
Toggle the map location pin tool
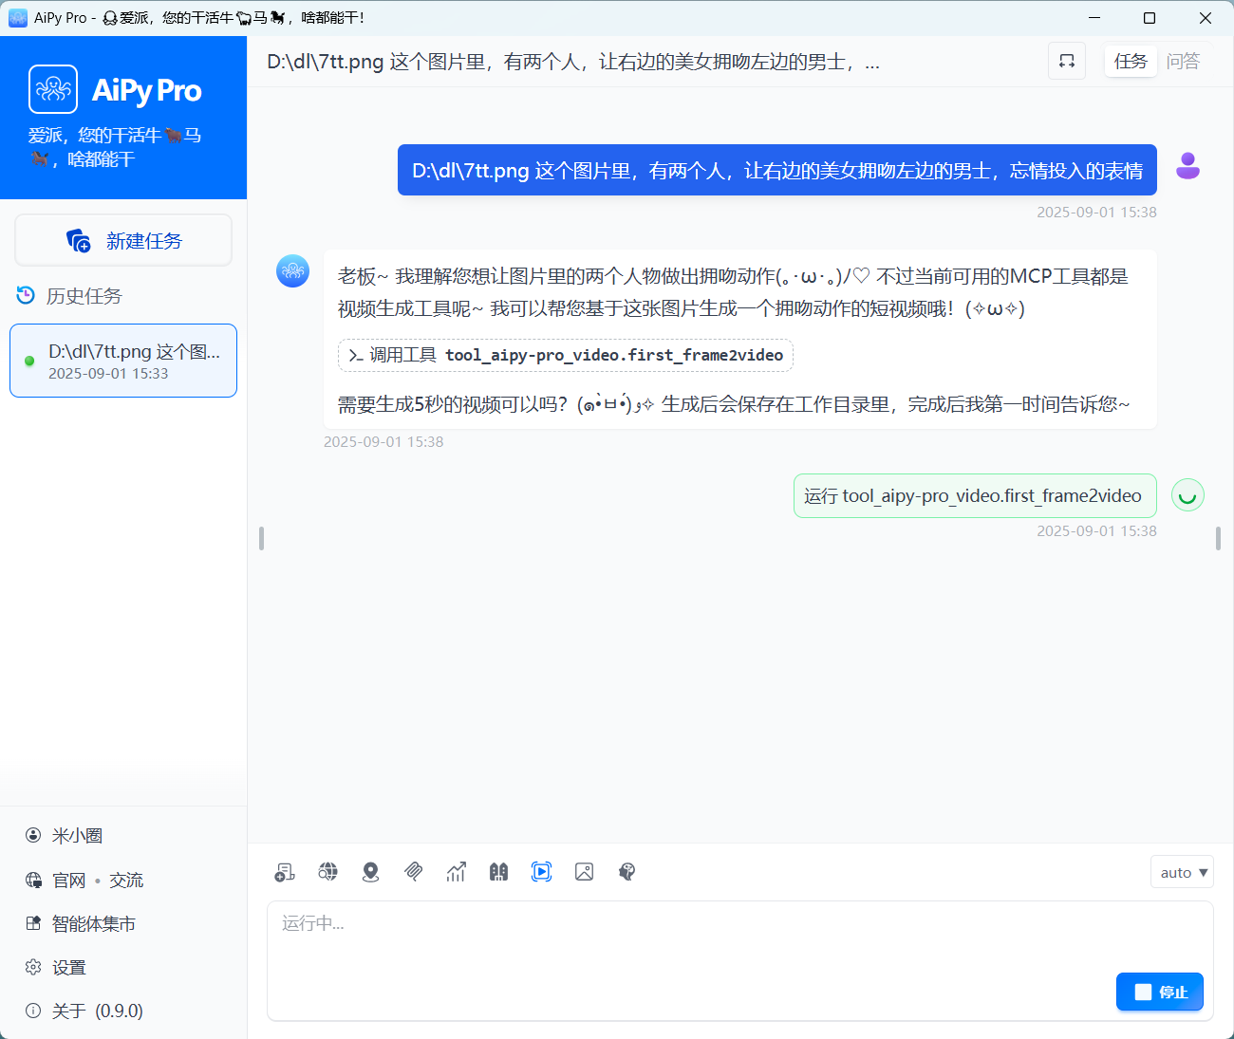tap(370, 872)
